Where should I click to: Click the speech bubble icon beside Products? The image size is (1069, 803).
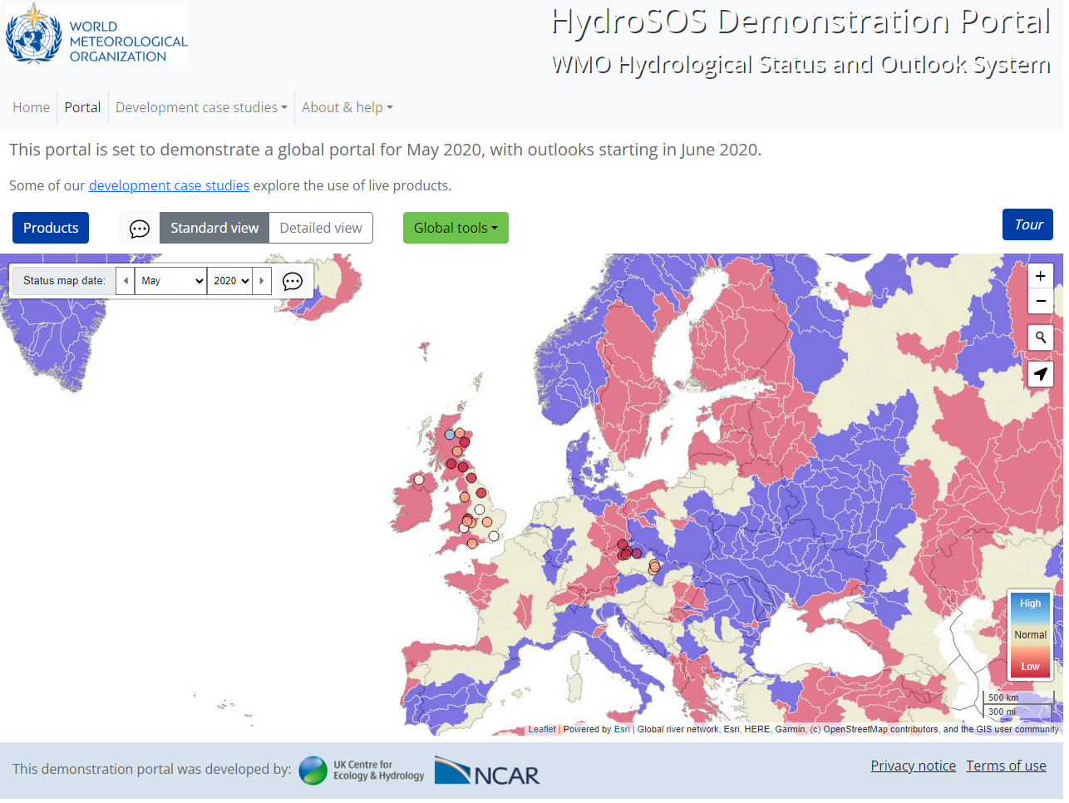coord(140,229)
